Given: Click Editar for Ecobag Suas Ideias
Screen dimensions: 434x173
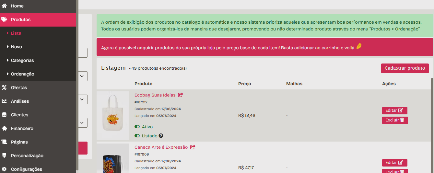Looking at the screenshot, I should pos(394,110).
